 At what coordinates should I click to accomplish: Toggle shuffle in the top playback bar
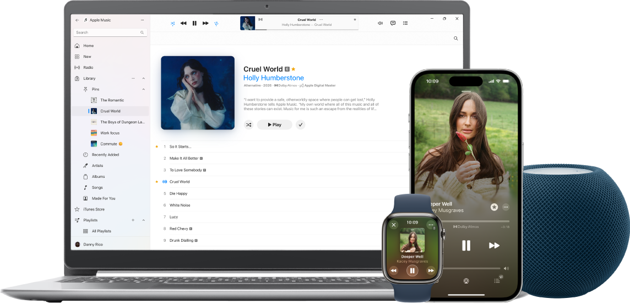173,23
